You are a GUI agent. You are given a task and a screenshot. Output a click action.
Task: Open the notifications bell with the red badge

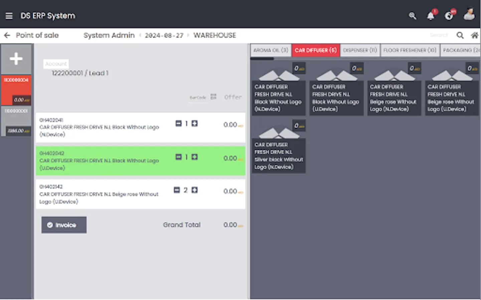pos(431,16)
